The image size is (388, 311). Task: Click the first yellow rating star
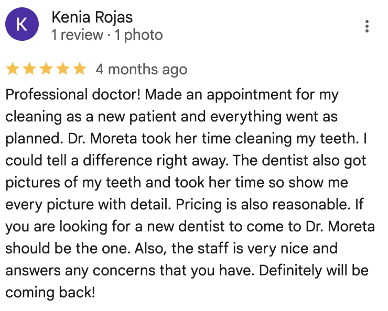pyautogui.click(x=13, y=69)
